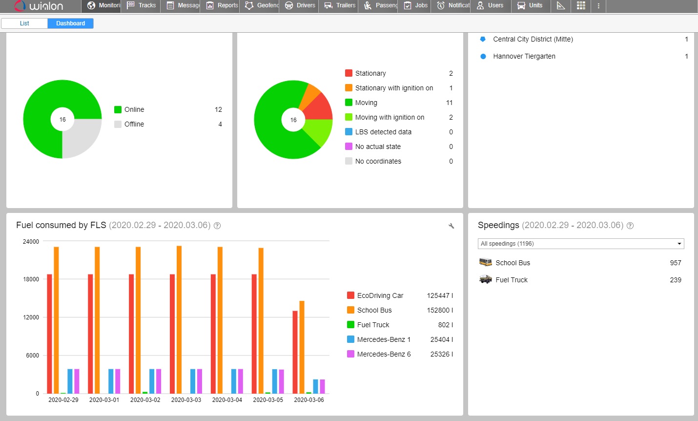
Task: Open the ruler tools icon
Action: click(561, 5)
